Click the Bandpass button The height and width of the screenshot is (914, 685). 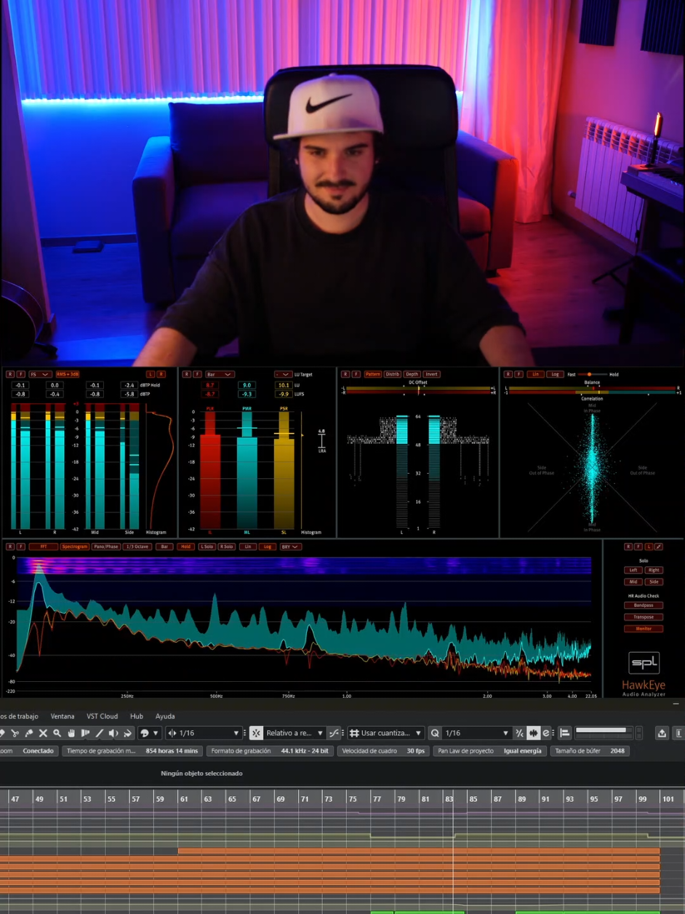(x=644, y=605)
